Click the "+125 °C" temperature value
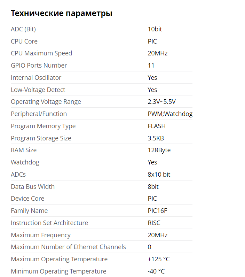The width and height of the screenshot is (245, 277). 159,259
